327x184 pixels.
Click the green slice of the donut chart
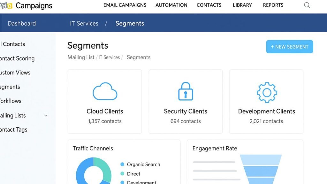point(104,169)
